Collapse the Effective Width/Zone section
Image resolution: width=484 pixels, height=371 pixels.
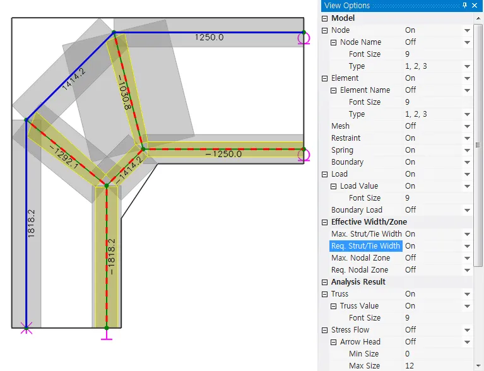(324, 222)
